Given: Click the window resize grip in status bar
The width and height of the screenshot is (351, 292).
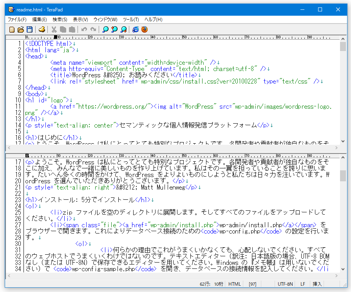Looking at the screenshot, I should 345,285.
